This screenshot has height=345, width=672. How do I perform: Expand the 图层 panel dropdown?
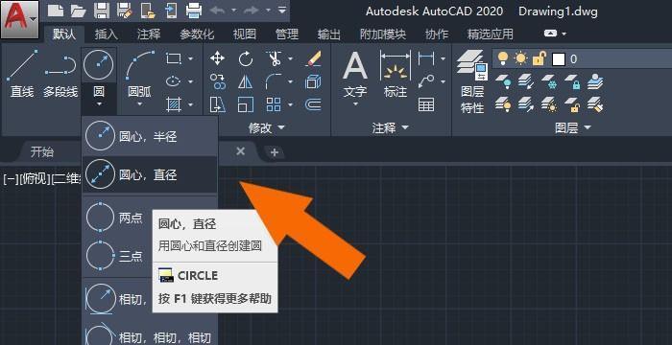pos(572,127)
